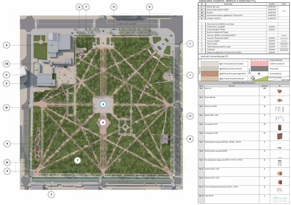Click the grey Acces auto swatch
This screenshot has height=205, width=291.
pos(258,69)
